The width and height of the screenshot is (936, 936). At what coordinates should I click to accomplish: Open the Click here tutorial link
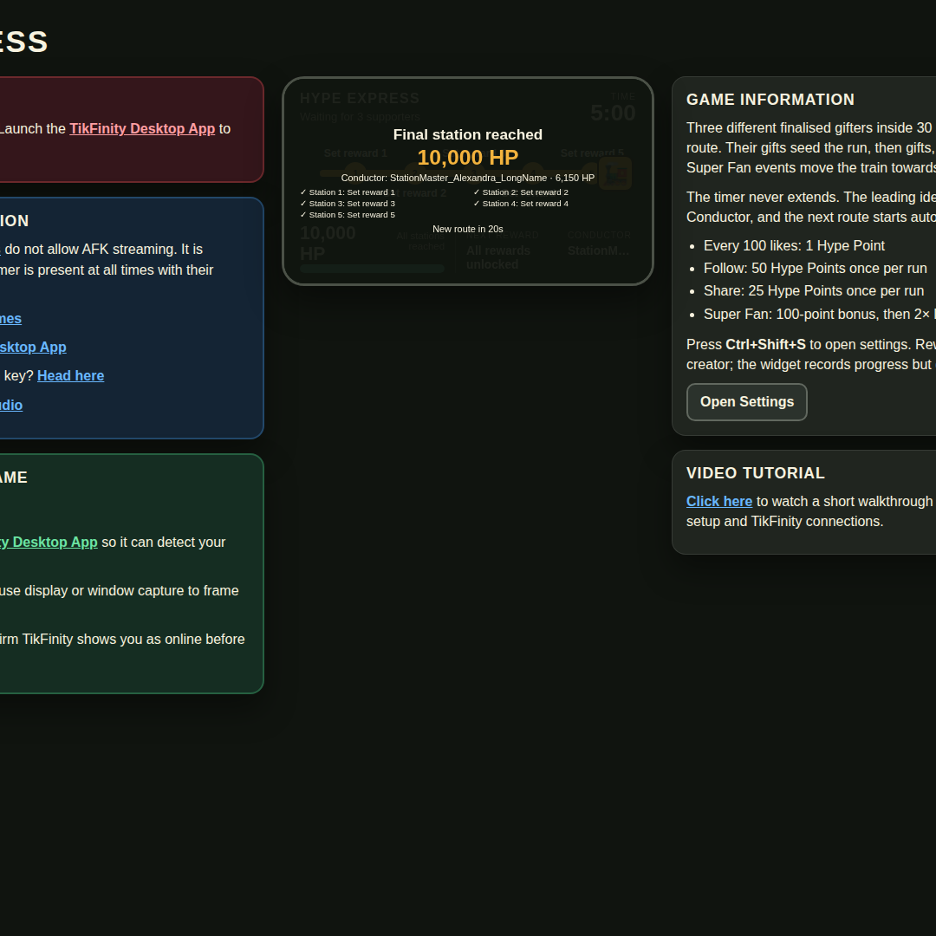click(x=719, y=502)
